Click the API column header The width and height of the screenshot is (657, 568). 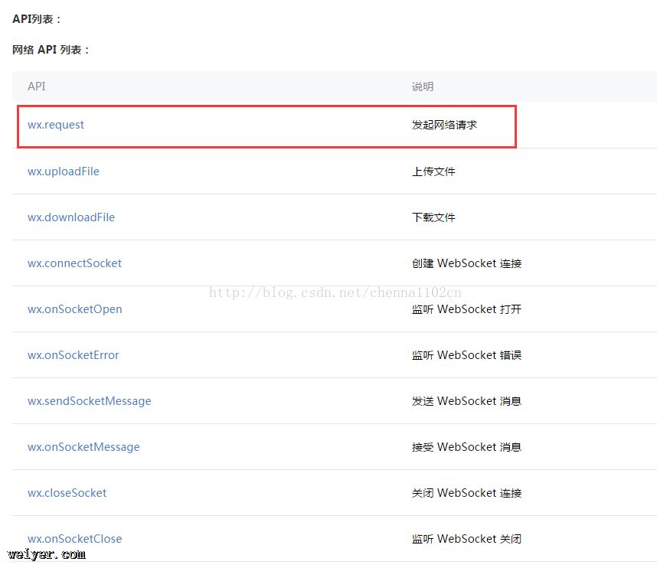click(x=37, y=87)
